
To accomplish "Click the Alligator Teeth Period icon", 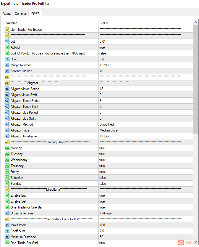I will tap(7, 101).
